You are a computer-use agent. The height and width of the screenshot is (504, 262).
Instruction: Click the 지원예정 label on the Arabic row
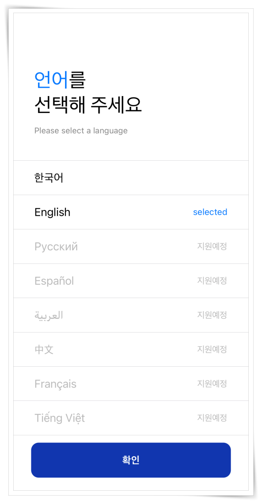click(212, 315)
